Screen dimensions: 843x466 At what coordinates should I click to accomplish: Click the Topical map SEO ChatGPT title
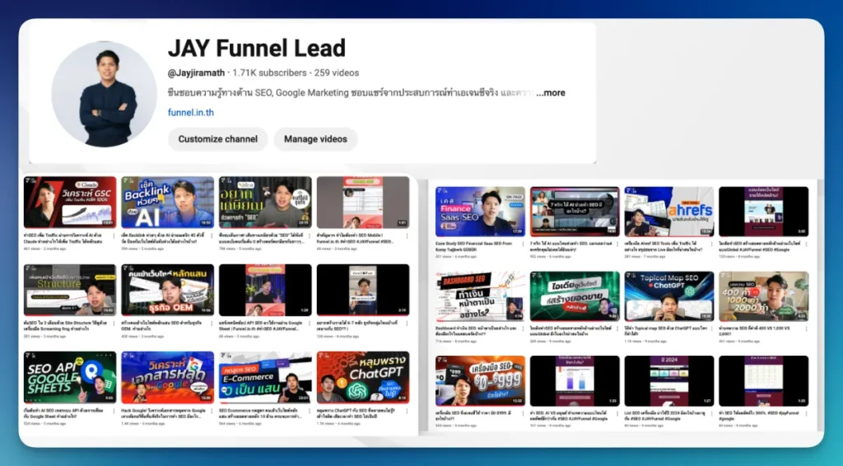(x=664, y=330)
